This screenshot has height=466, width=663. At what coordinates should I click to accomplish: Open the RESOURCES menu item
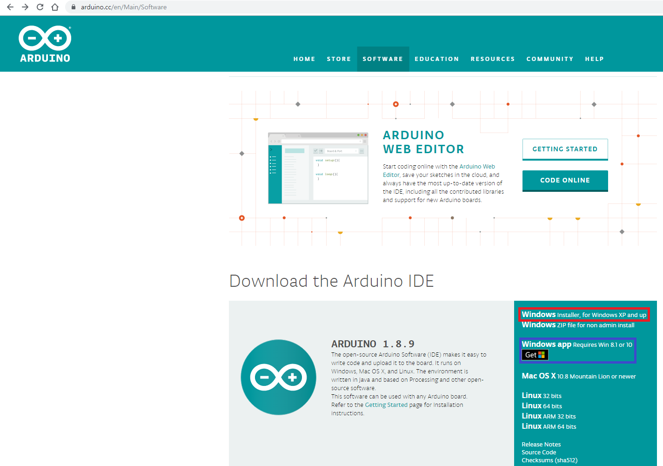[493, 59]
